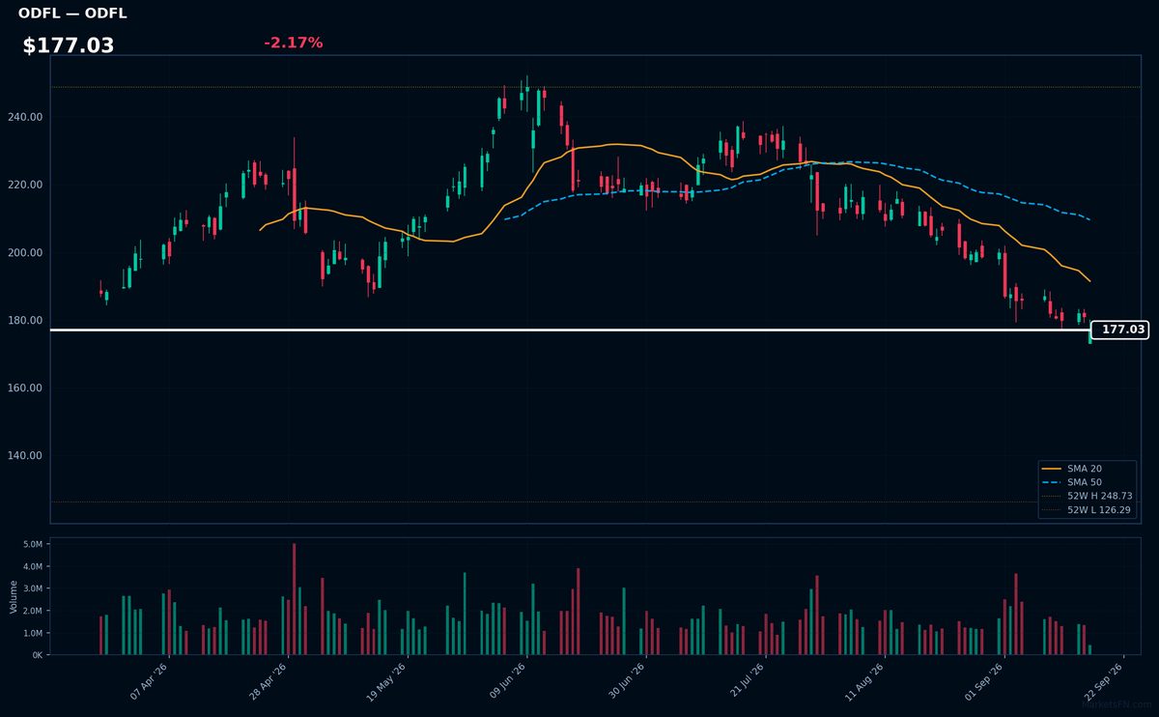Click the 07 Apr '26 date label
This screenshot has width=1159, height=717.
[149, 680]
